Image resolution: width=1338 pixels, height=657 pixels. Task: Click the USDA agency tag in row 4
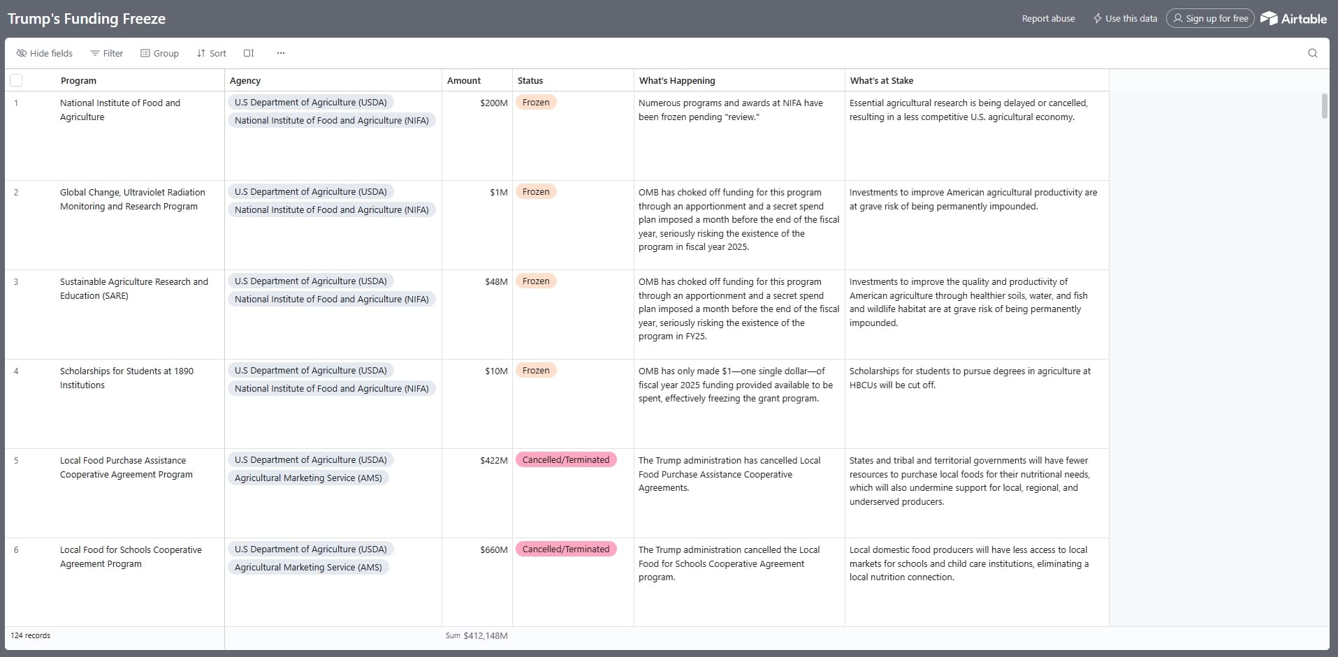[311, 371]
